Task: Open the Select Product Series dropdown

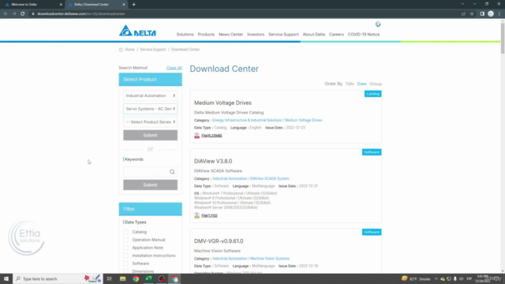Action: (x=151, y=122)
